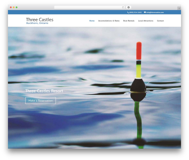Open the Home menu item
189x160 pixels.
click(x=92, y=21)
